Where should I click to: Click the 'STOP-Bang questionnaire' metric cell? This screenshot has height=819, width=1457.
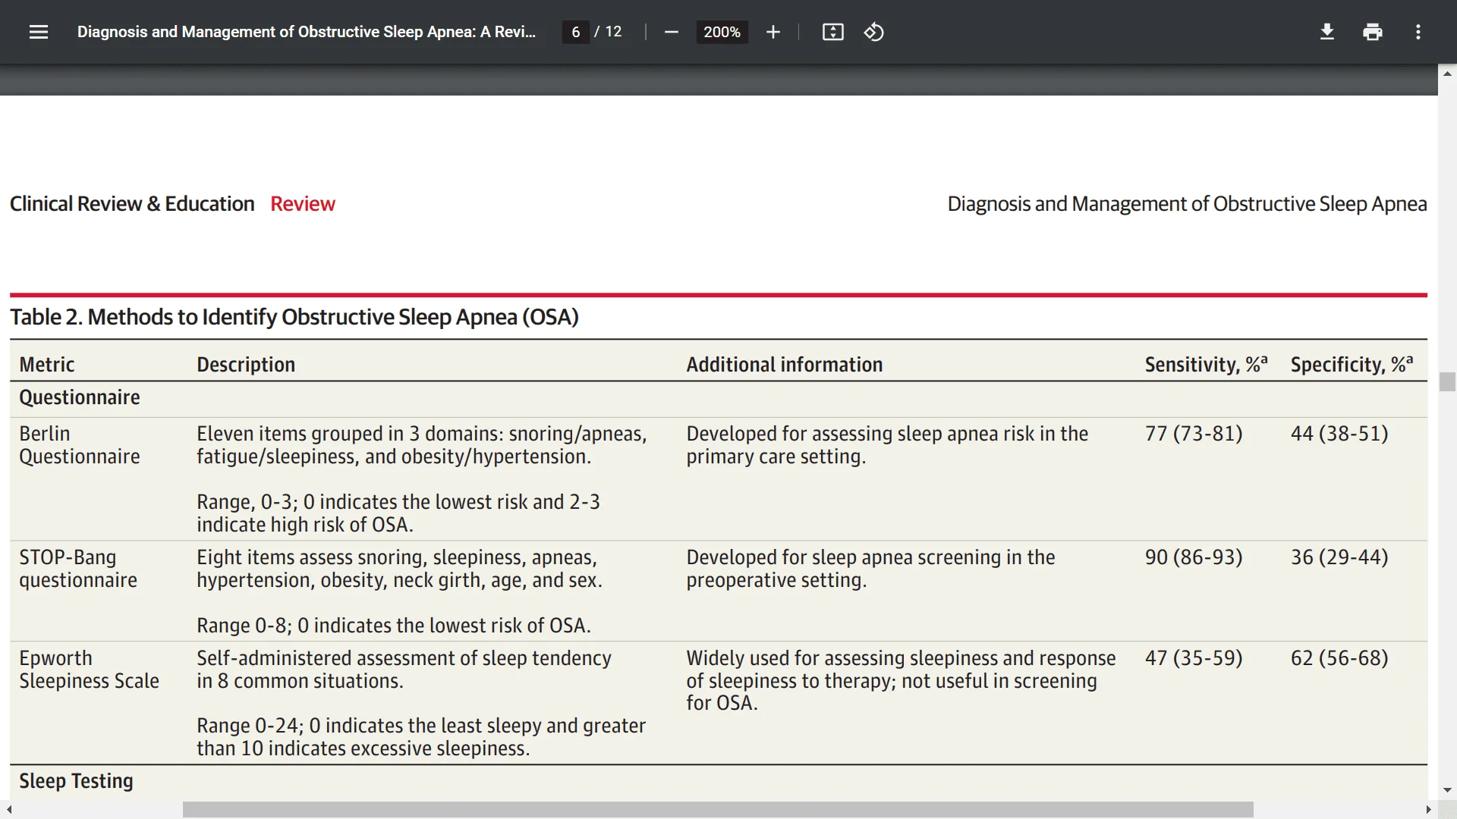78,569
